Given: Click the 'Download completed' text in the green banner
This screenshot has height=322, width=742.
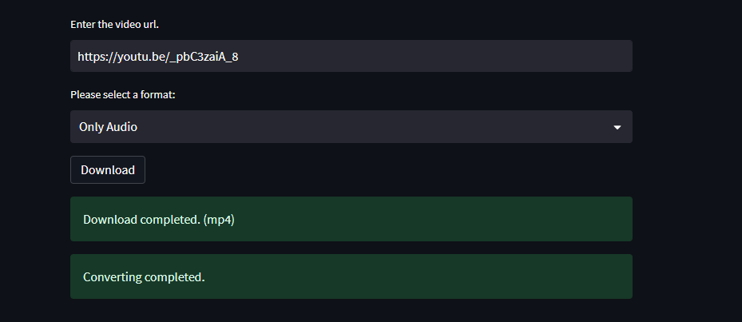Looking at the screenshot, I should coord(141,220).
